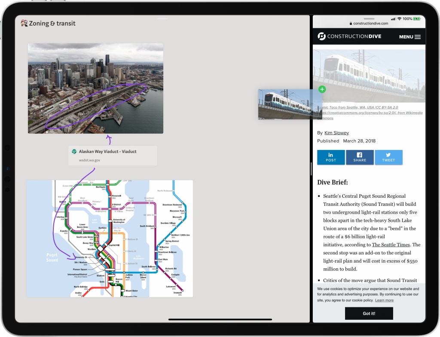The height and width of the screenshot is (337, 440).
Task: Share article via Twitter TWEET button
Action: [388, 157]
